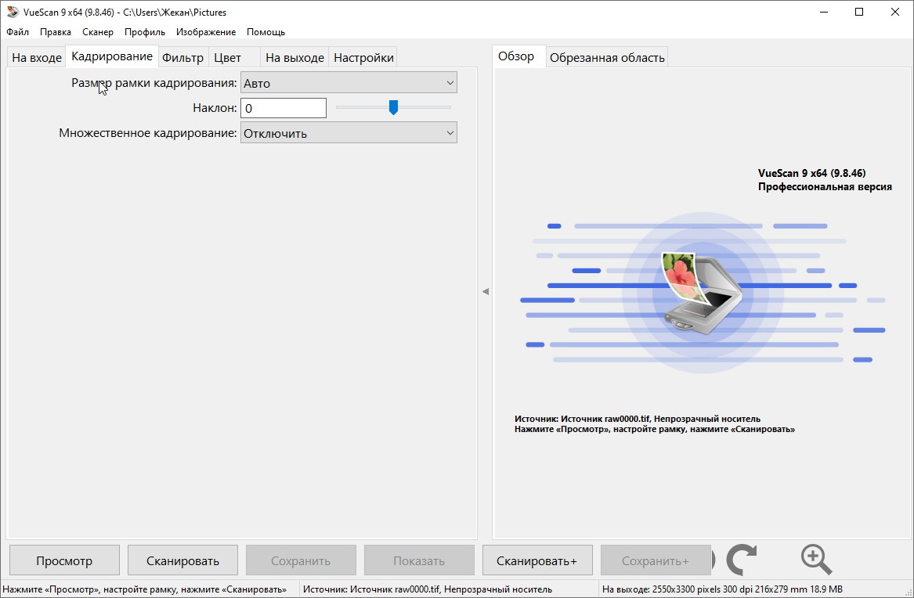Collapse the panel with the small triangle arrow

(486, 291)
